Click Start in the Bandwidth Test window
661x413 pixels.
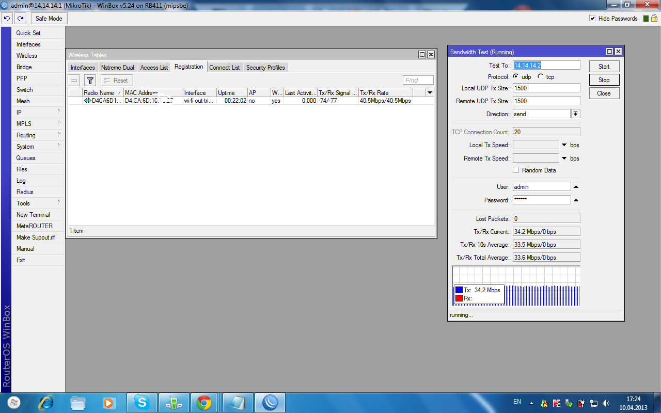pos(604,67)
